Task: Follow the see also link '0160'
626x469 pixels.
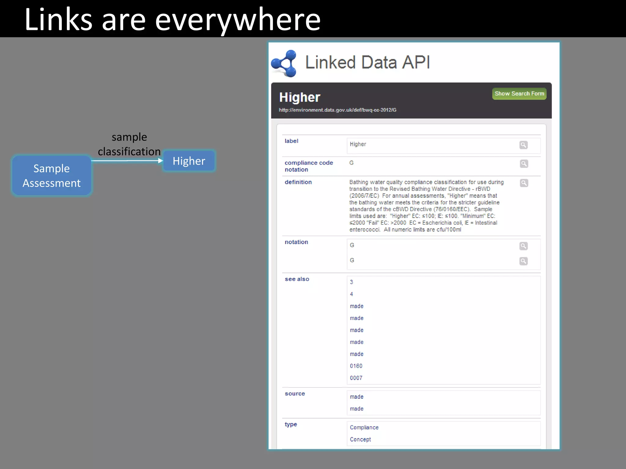Action: point(356,366)
